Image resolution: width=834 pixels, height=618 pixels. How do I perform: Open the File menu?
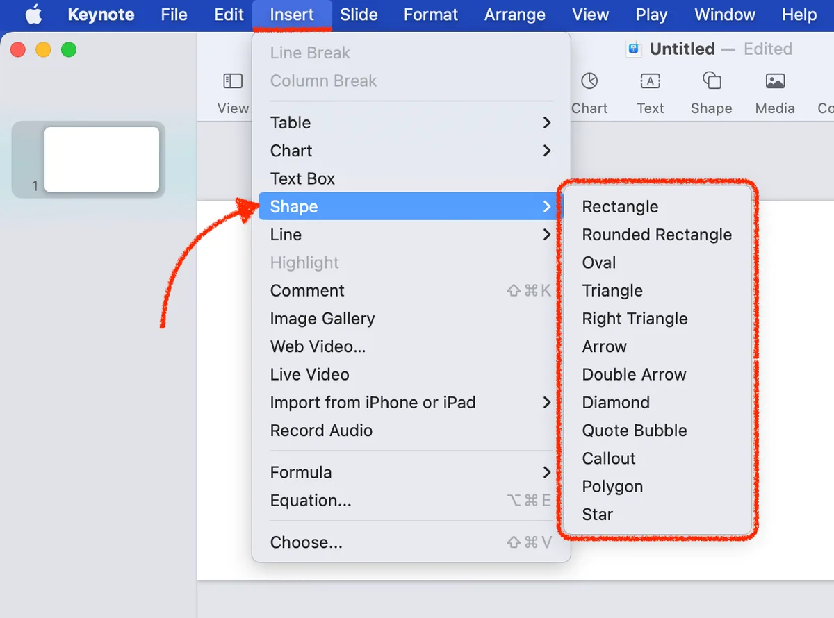click(x=174, y=15)
